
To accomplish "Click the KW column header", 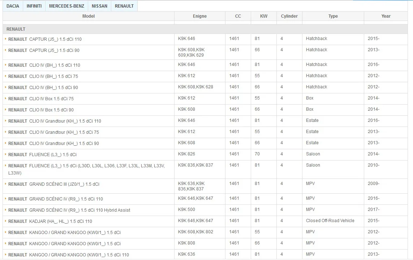I will 264,16.
